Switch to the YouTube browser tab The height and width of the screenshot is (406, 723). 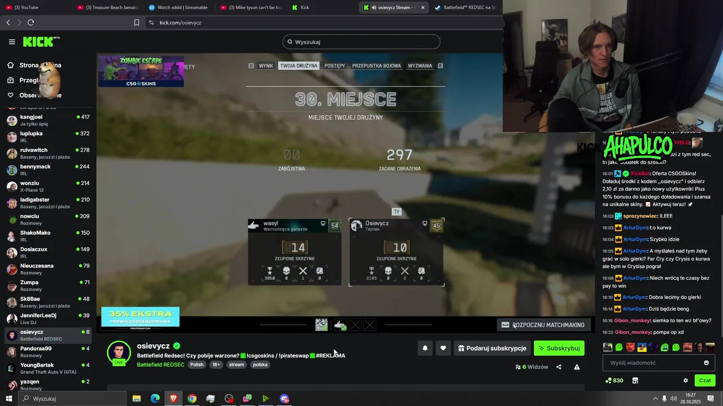point(35,7)
